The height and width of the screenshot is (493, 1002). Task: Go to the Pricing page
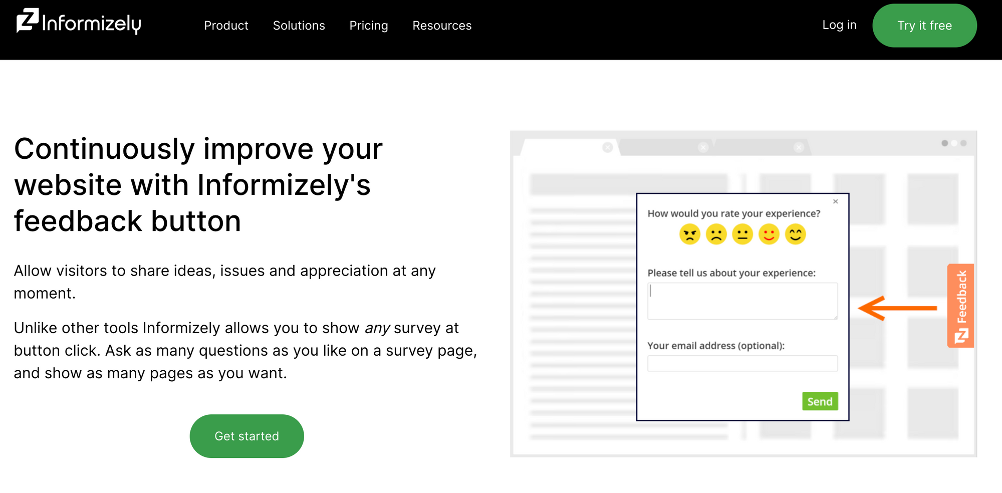pos(369,26)
